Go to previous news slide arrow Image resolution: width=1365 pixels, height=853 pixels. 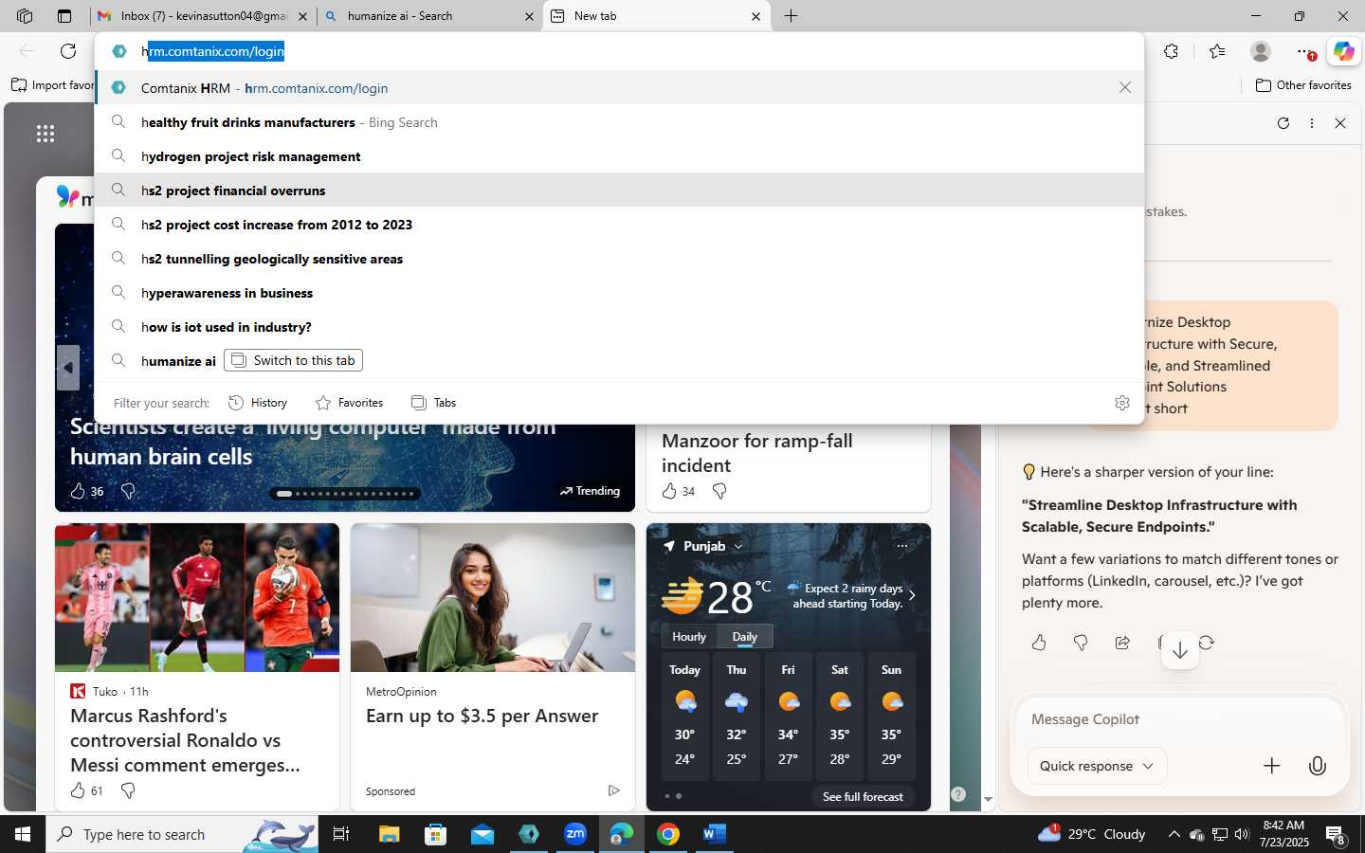click(67, 368)
